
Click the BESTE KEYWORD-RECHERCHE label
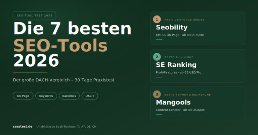click(x=187, y=95)
